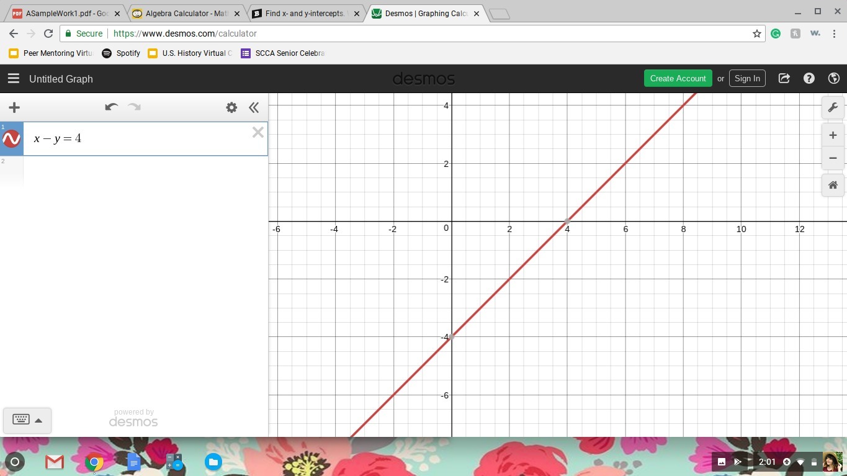Rename Untitled Graph title
Image resolution: width=847 pixels, height=476 pixels.
point(61,79)
